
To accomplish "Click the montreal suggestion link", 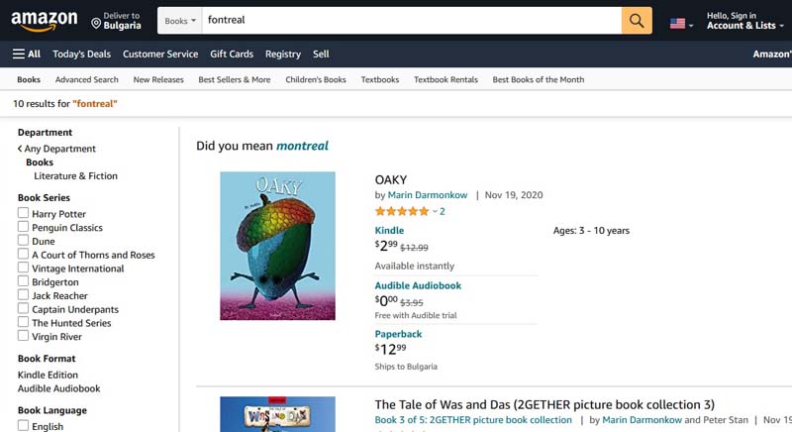I will pyautogui.click(x=302, y=146).
